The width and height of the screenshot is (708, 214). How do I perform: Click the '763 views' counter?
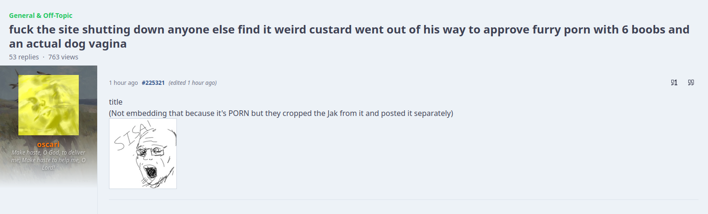coord(63,57)
